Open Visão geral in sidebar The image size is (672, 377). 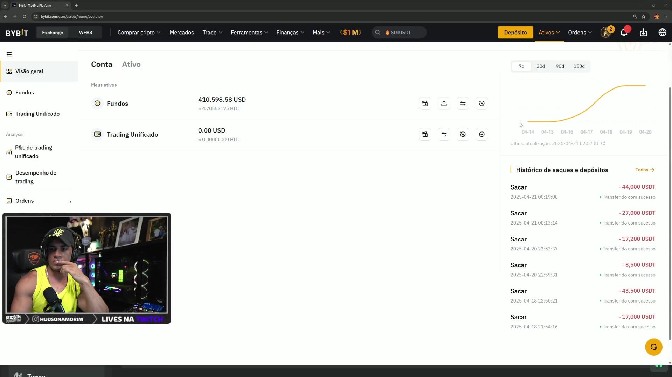pos(39,71)
